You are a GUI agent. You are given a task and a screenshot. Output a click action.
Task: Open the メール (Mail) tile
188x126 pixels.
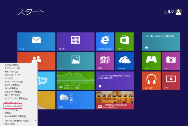coord(36,41)
